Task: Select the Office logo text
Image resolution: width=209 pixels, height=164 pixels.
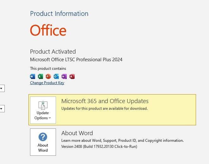Action: (48, 30)
